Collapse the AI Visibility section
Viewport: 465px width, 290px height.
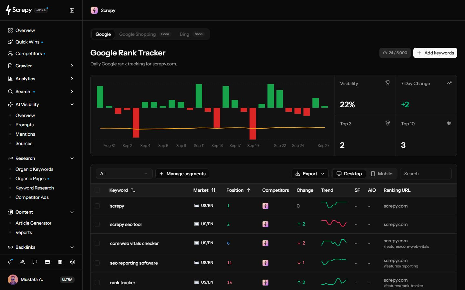coord(41,104)
